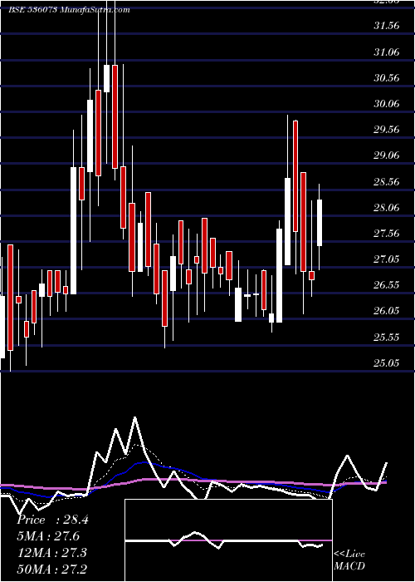415x582 pixels.
Task: Click the 27.05 price label
Action: pyautogui.click(x=387, y=259)
